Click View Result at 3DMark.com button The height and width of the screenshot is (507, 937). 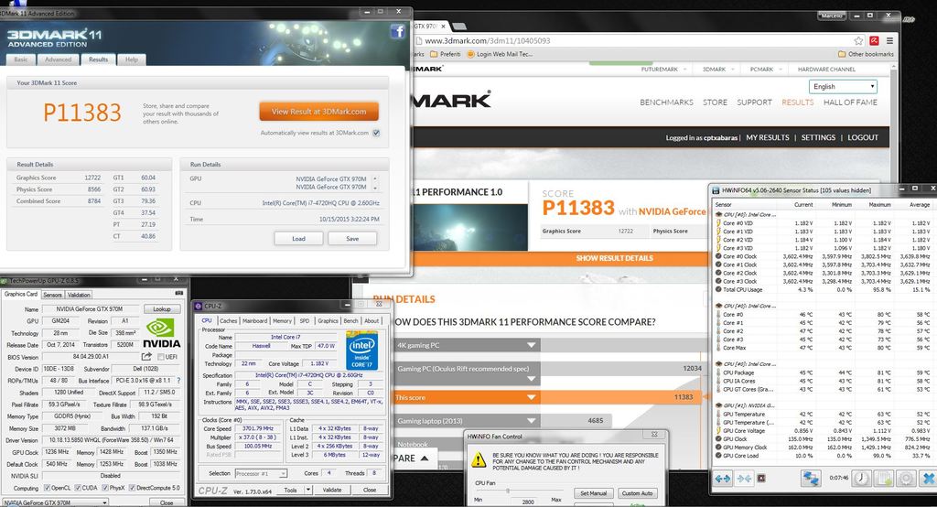[x=319, y=112]
